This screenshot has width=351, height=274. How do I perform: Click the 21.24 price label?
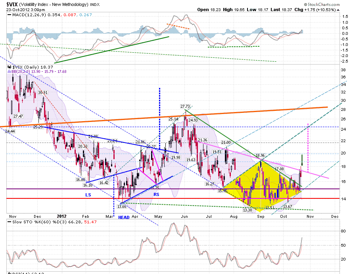(x=112, y=141)
